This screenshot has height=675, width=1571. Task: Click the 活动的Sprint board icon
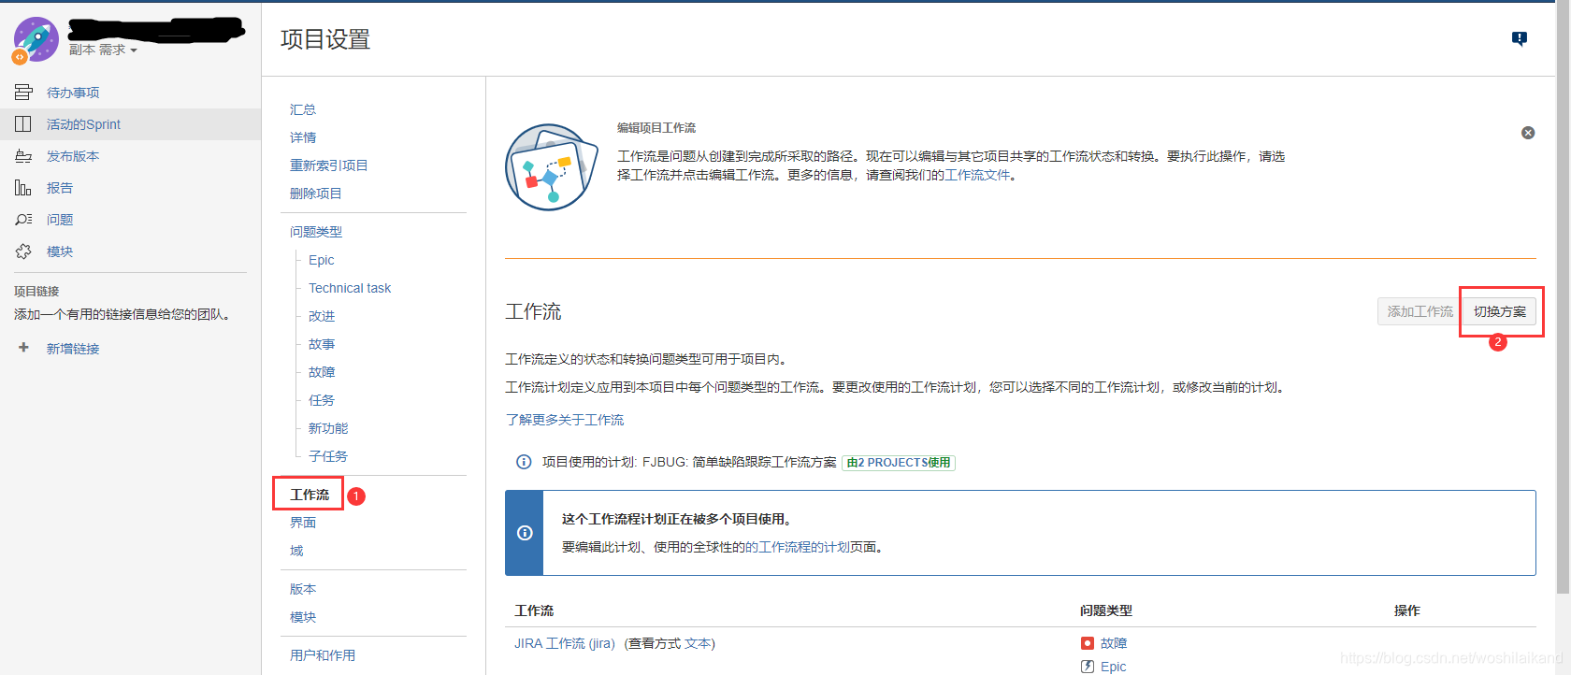pyautogui.click(x=23, y=123)
